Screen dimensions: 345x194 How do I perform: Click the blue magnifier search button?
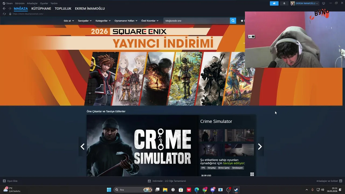point(233,21)
